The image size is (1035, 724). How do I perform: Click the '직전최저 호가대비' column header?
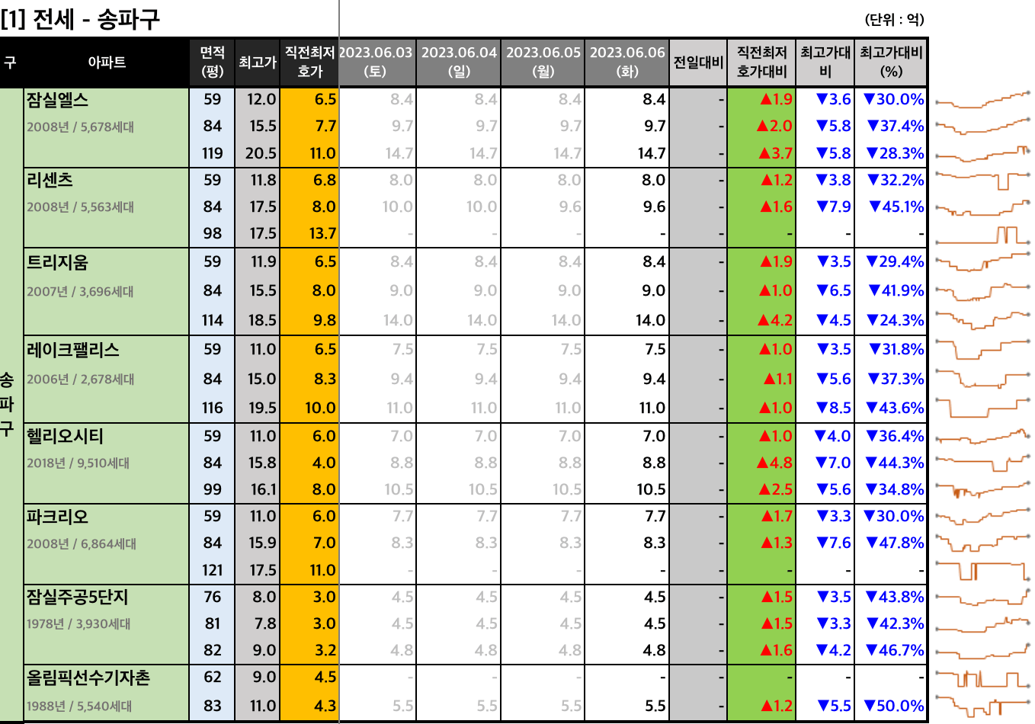tap(761, 62)
